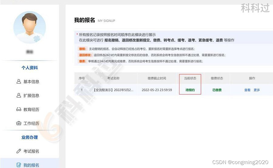Click the 当前状态 column header
Image resolution: width=273 pixels, height=168 pixels.
pyautogui.click(x=190, y=78)
